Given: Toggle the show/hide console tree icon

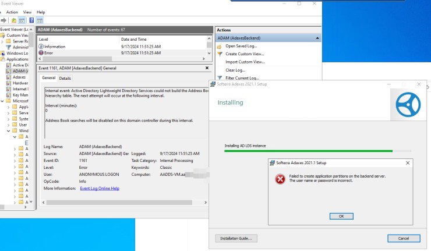Looking at the screenshot, I should point(22,20).
